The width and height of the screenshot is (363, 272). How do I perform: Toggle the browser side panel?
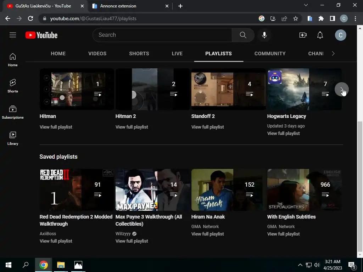pyautogui.click(x=333, y=18)
